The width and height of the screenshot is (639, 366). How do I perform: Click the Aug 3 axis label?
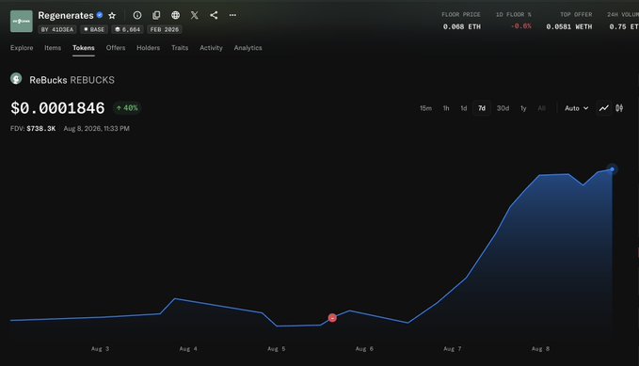(101, 349)
